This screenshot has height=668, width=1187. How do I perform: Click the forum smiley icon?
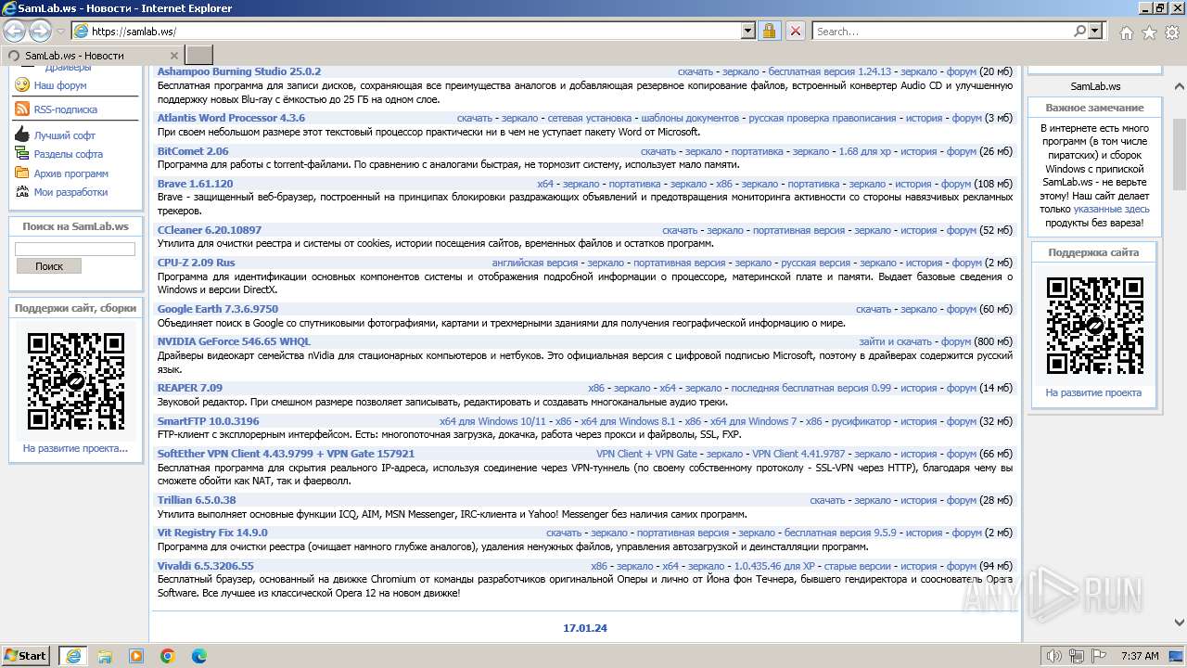coord(22,84)
